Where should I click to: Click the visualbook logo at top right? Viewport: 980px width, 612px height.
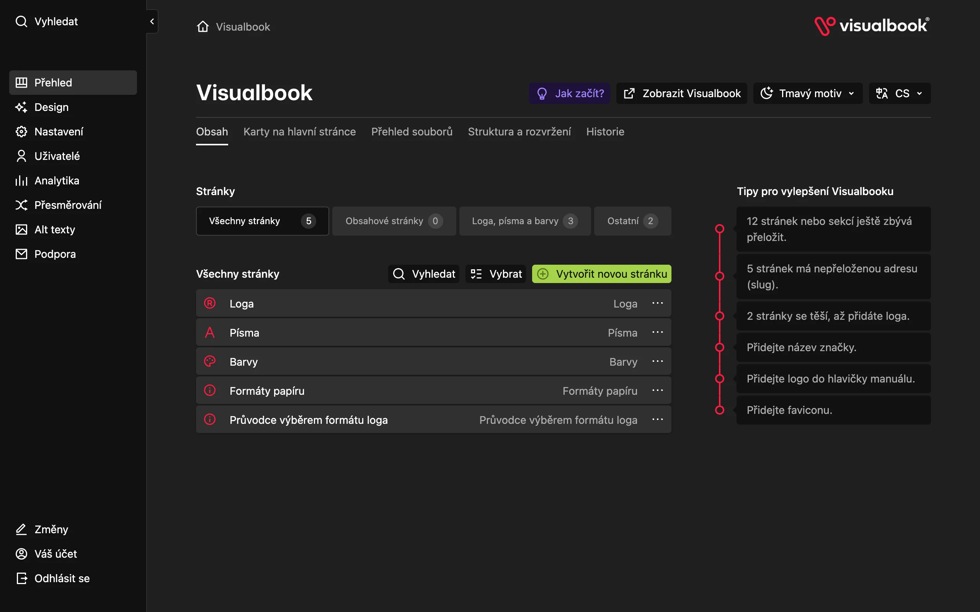tap(872, 26)
